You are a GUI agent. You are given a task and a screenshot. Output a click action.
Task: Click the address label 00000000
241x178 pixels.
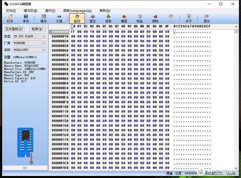60,32
